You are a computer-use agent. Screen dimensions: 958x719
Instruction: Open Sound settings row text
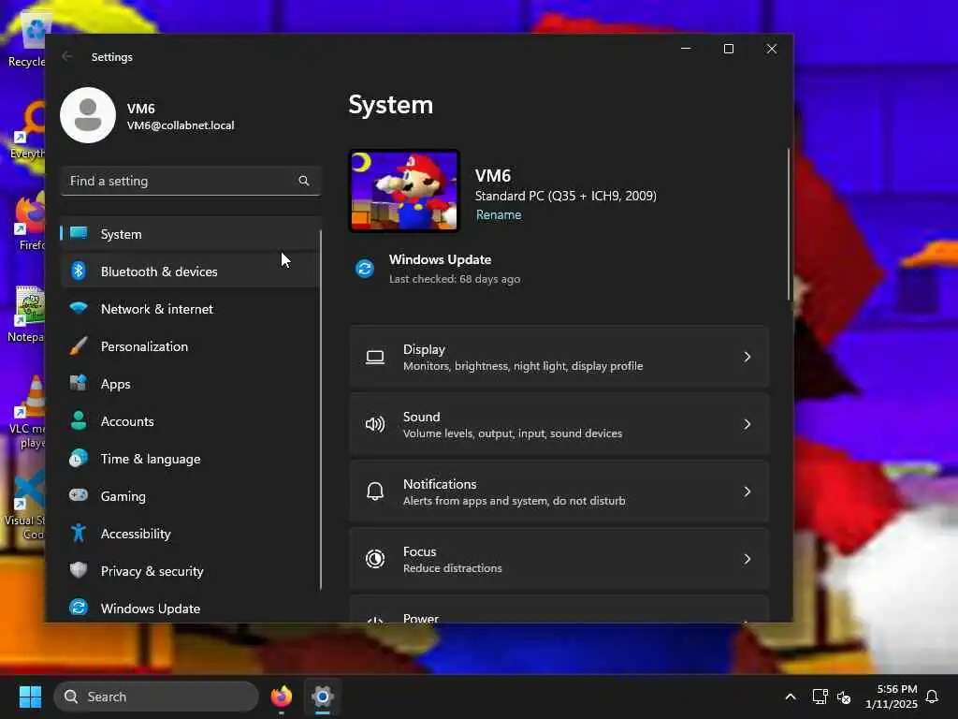point(513,424)
